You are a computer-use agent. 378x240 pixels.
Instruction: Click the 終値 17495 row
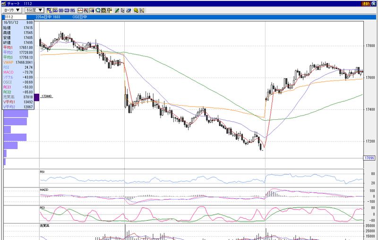click(18, 43)
